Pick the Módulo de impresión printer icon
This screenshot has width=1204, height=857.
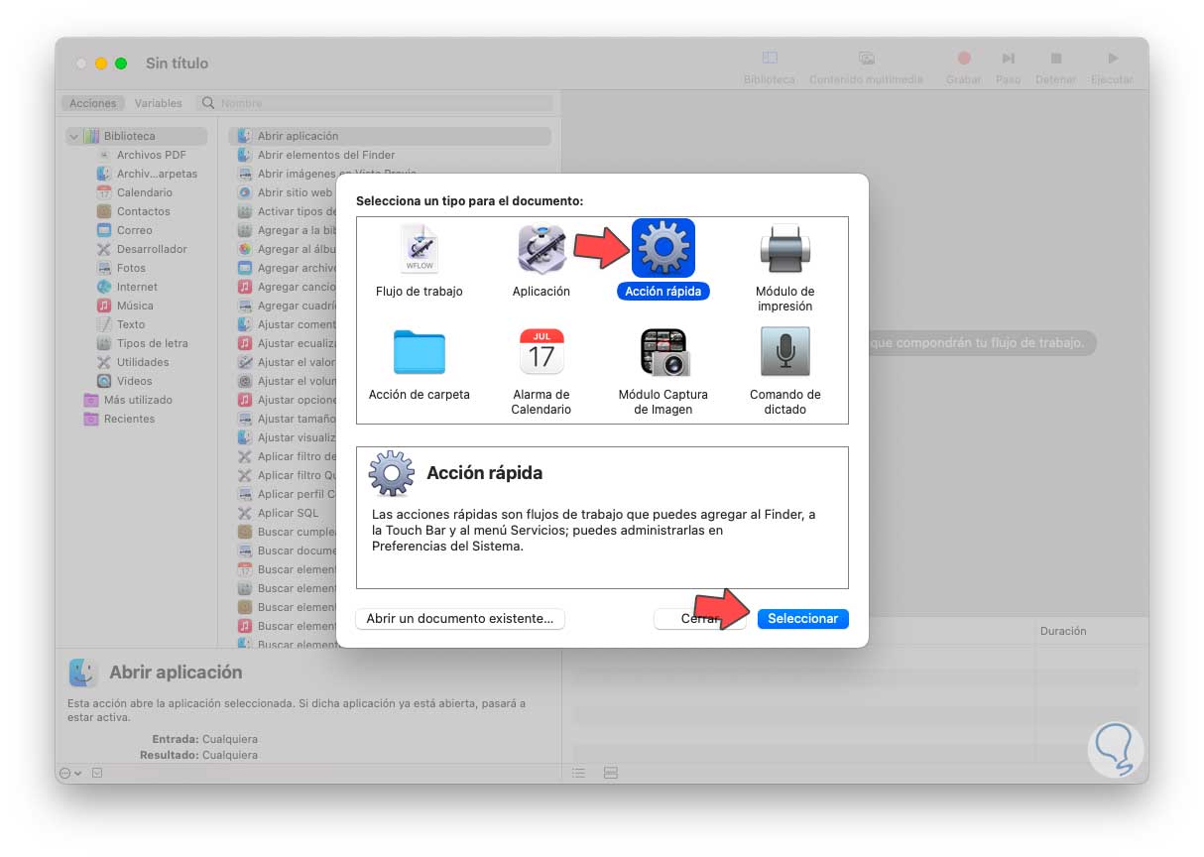coord(784,248)
